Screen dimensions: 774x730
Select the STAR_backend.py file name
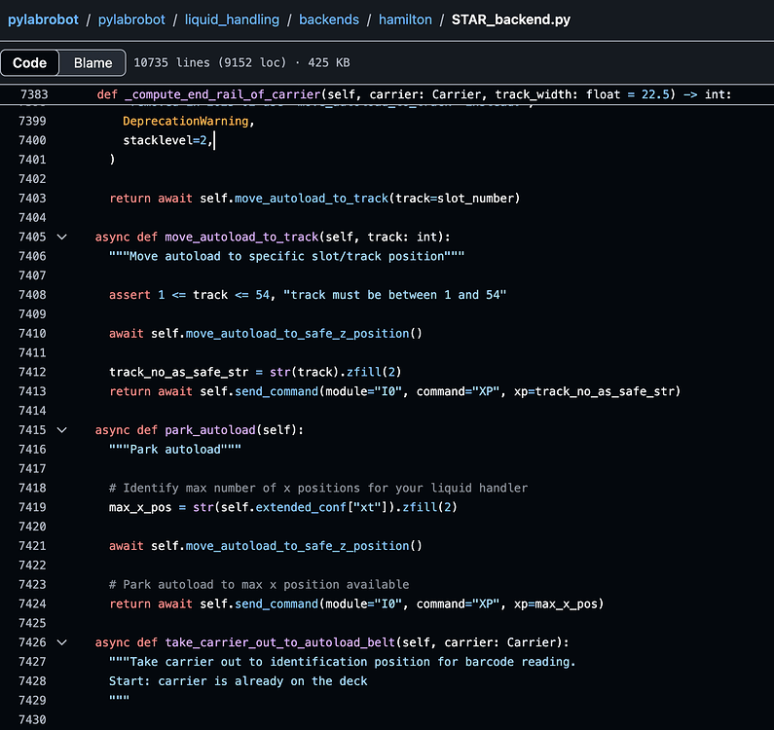tap(511, 19)
